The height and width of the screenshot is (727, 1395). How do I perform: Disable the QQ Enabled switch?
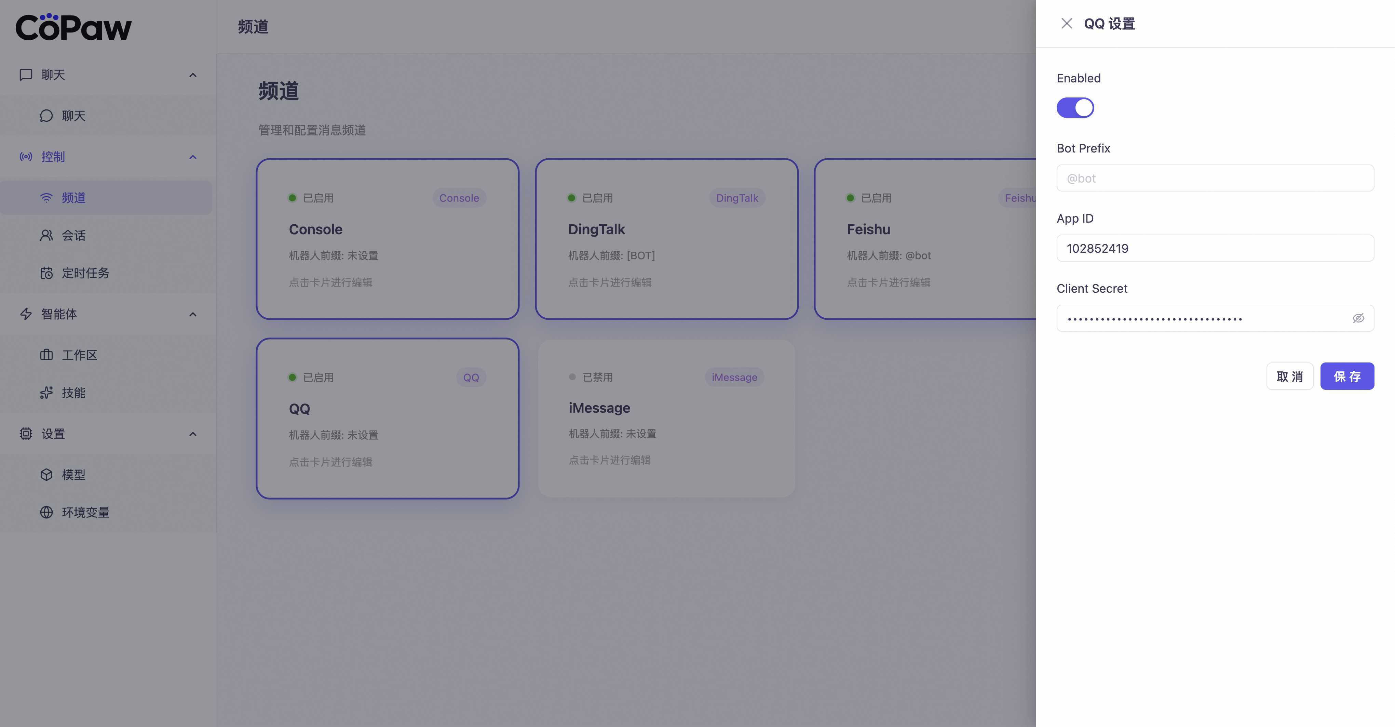coord(1075,108)
